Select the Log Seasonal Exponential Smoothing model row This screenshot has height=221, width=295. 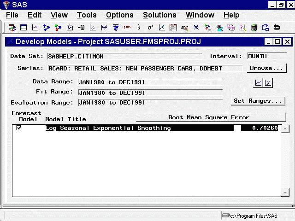pyautogui.click(x=138, y=128)
